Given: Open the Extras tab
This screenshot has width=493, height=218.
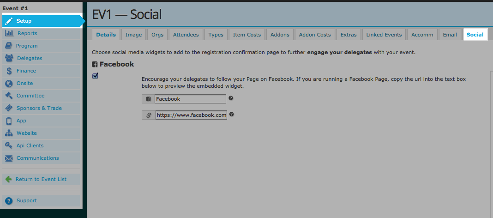Looking at the screenshot, I should pos(349,35).
